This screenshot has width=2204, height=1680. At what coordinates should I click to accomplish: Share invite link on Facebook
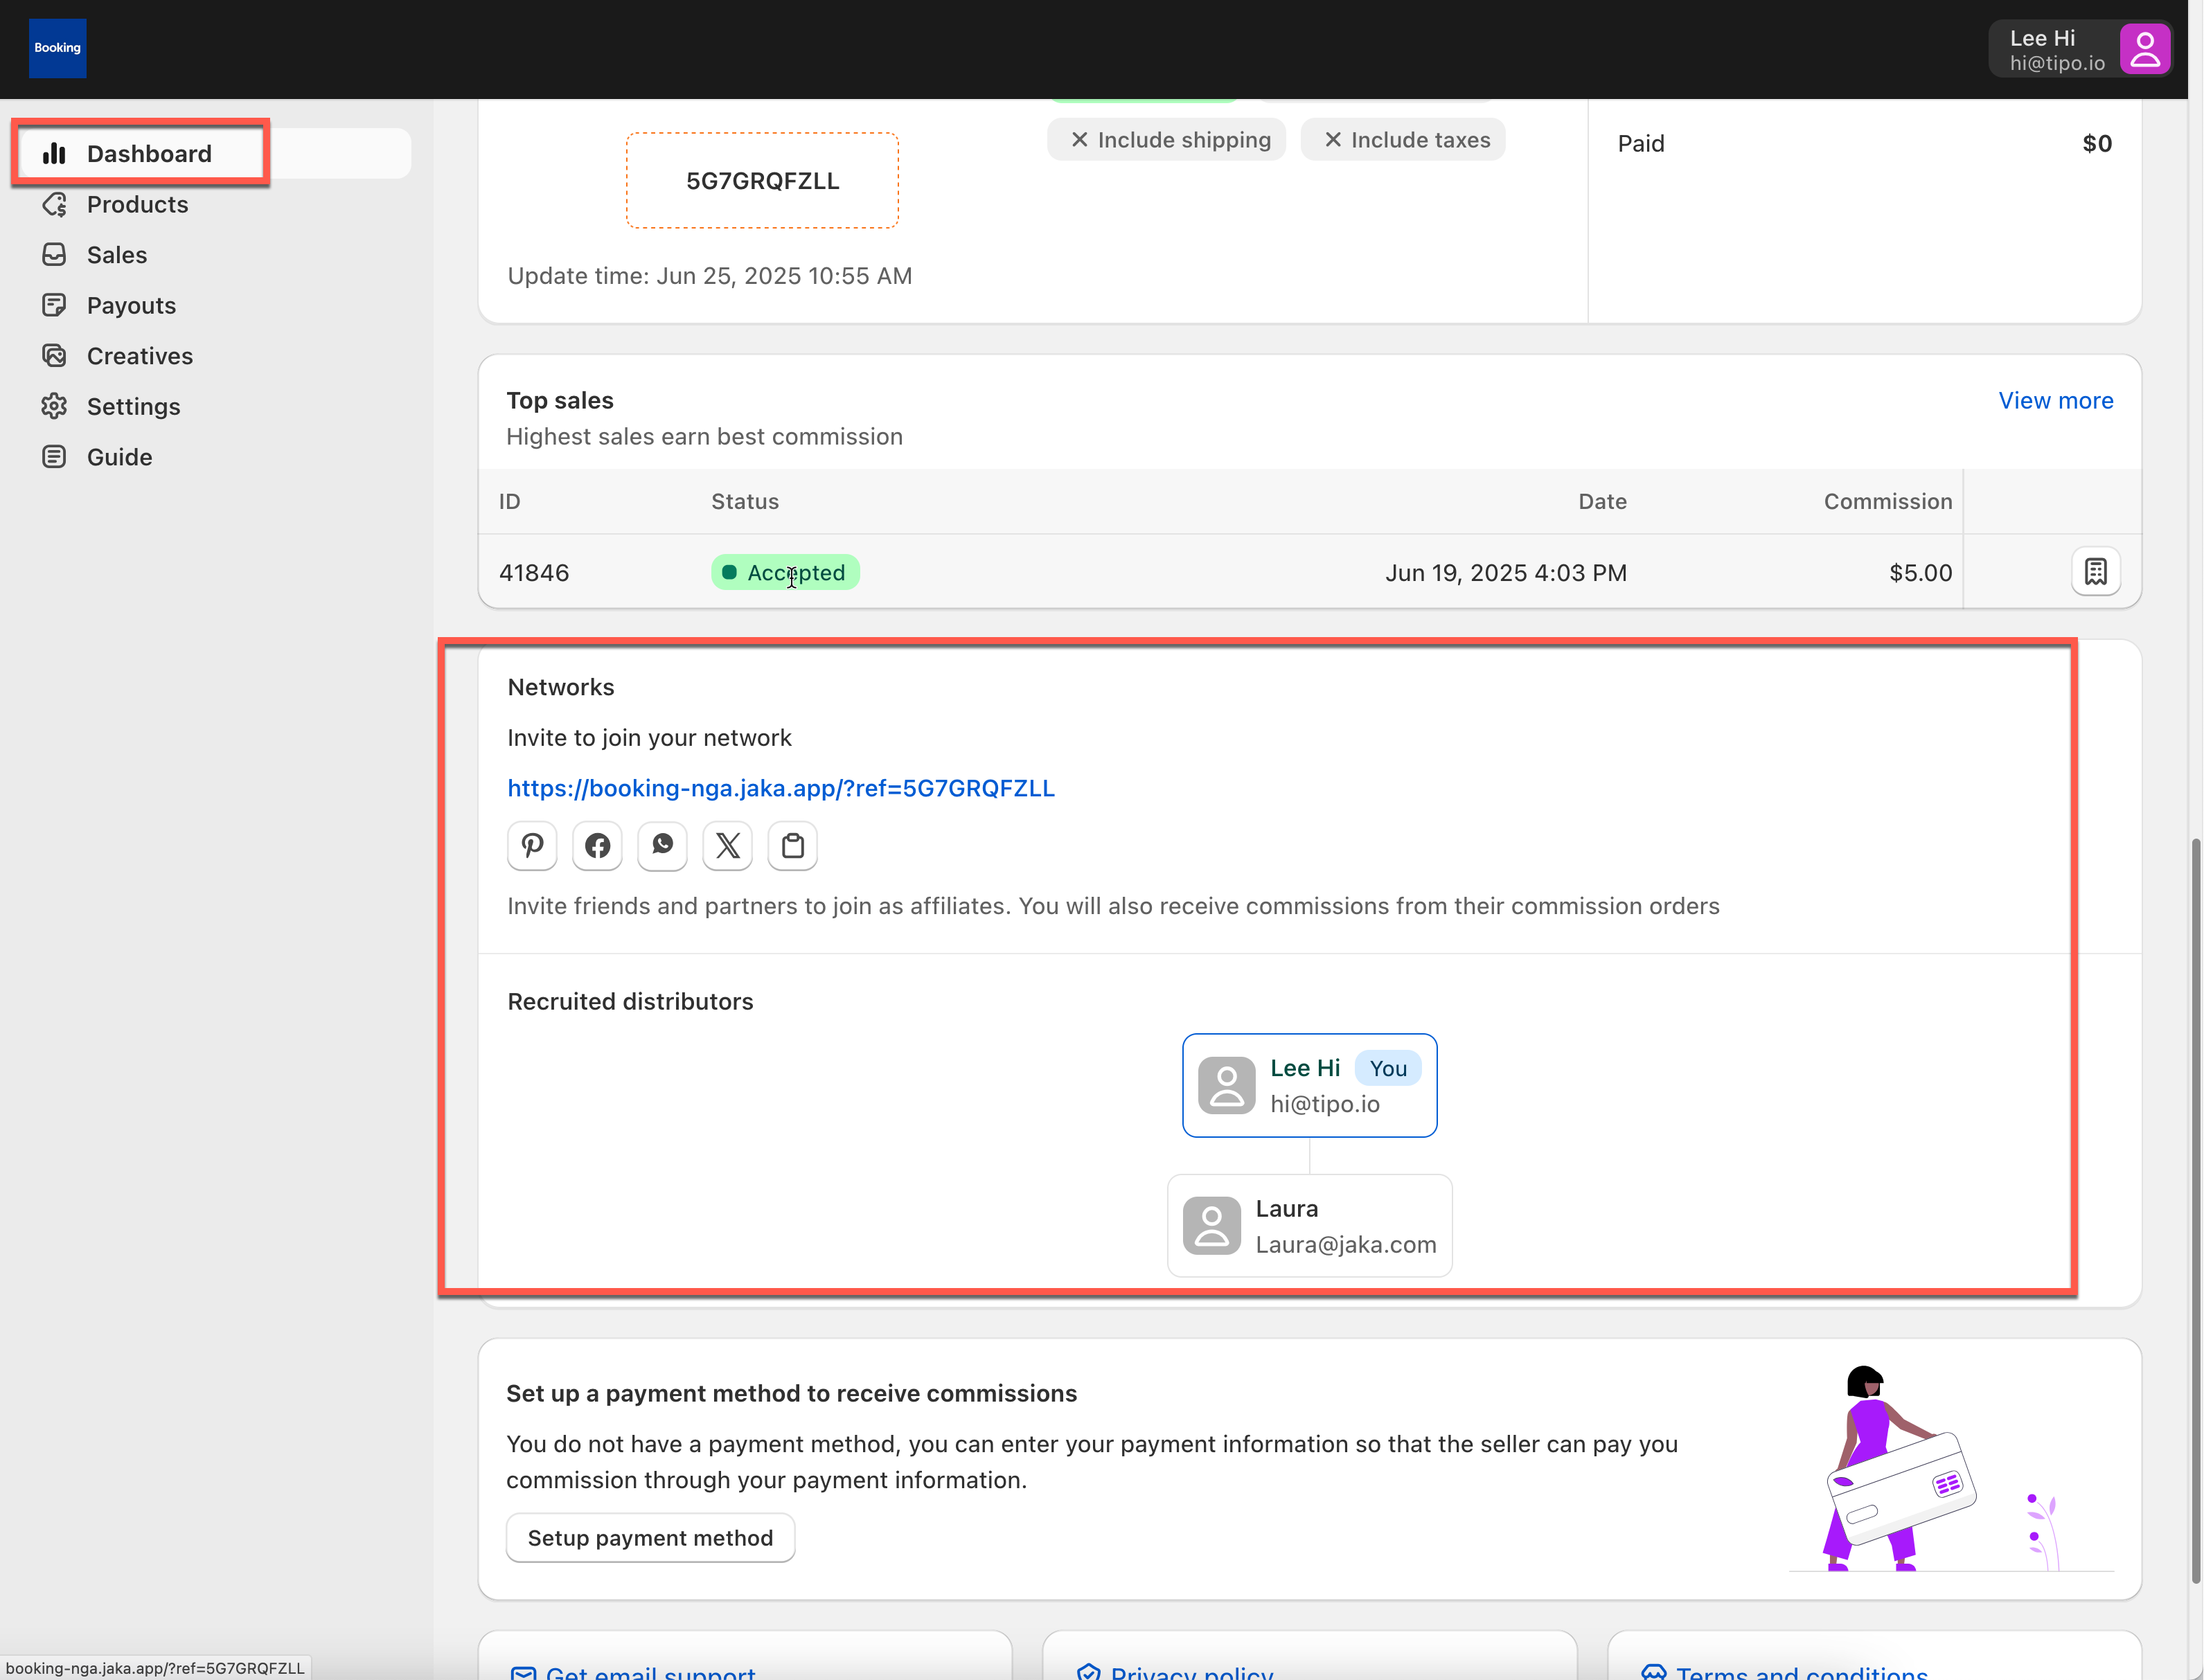(597, 846)
